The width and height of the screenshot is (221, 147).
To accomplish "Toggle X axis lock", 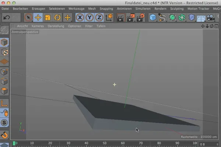I will coord(80,17).
